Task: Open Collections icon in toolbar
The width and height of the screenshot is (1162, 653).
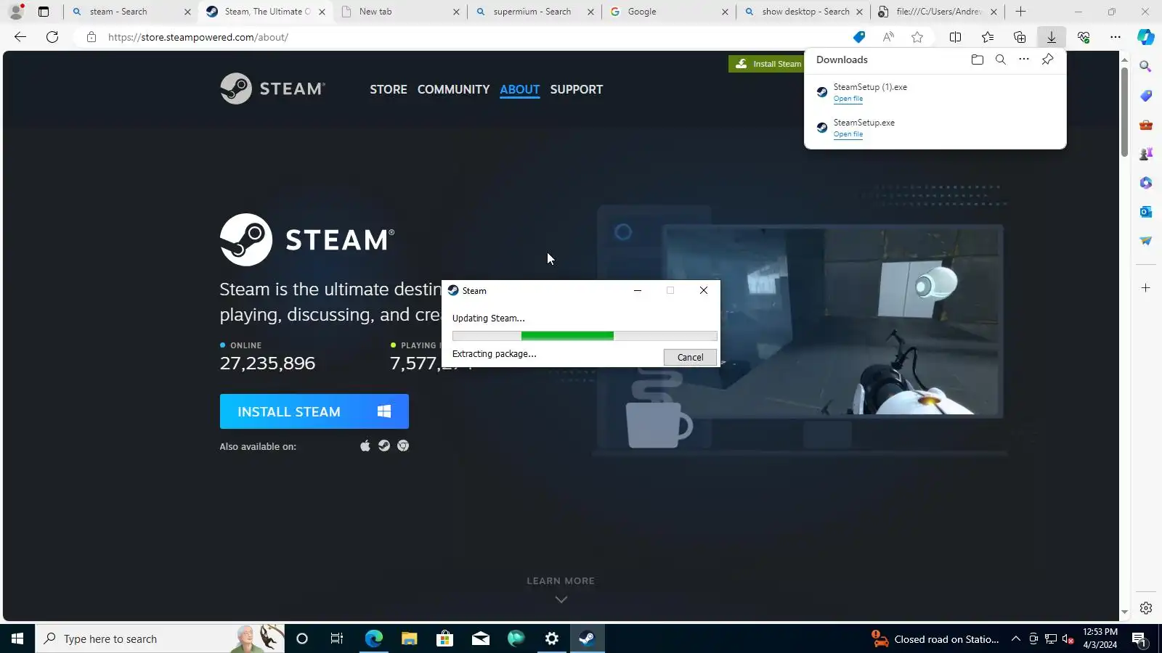Action: 1020,37
